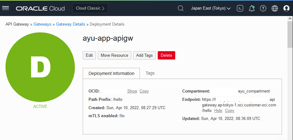Open the language globe icon
The height and width of the screenshot is (140, 293).
click(x=275, y=8)
